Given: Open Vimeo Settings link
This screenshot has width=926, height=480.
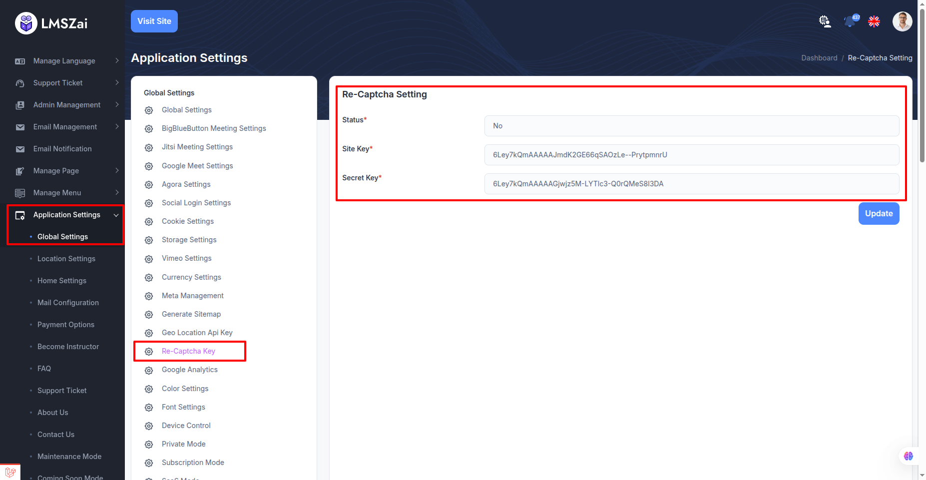Looking at the screenshot, I should [x=187, y=258].
